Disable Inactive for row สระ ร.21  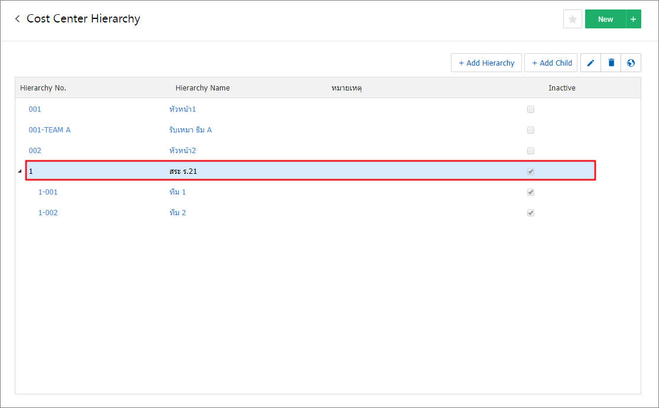pyautogui.click(x=530, y=171)
